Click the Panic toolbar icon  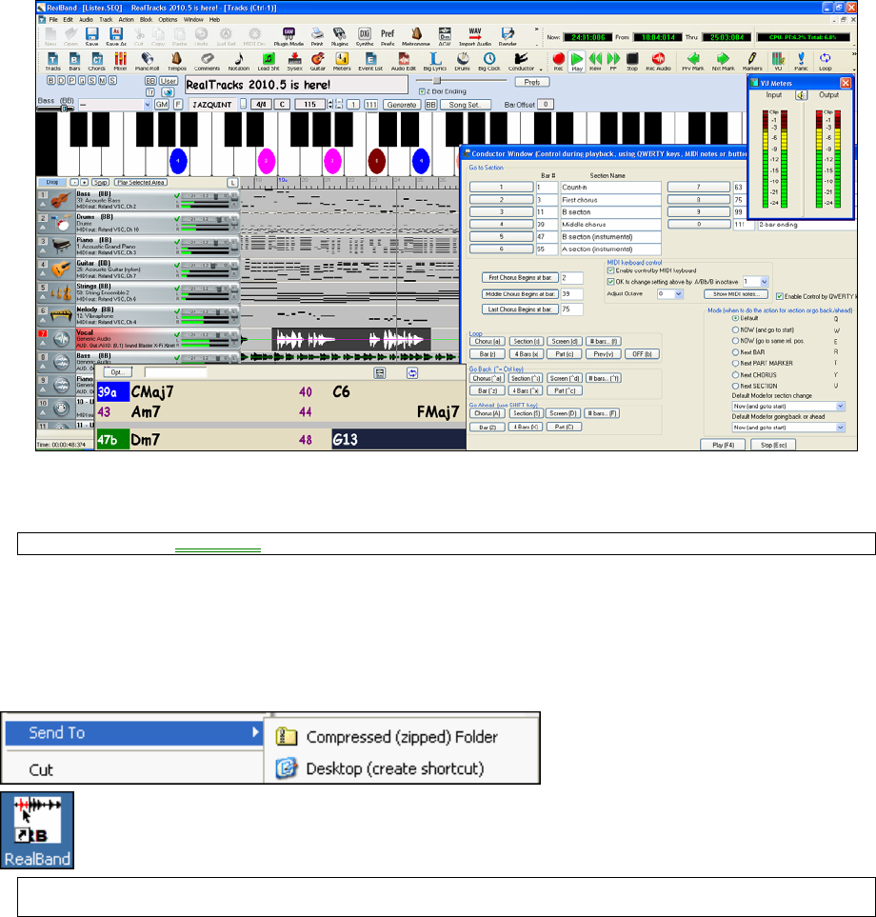point(801,61)
